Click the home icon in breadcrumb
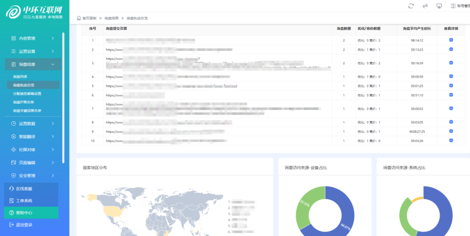 pyautogui.click(x=79, y=18)
